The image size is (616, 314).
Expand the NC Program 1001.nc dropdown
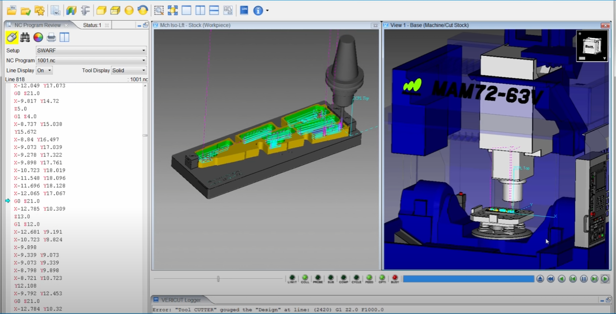click(91, 60)
